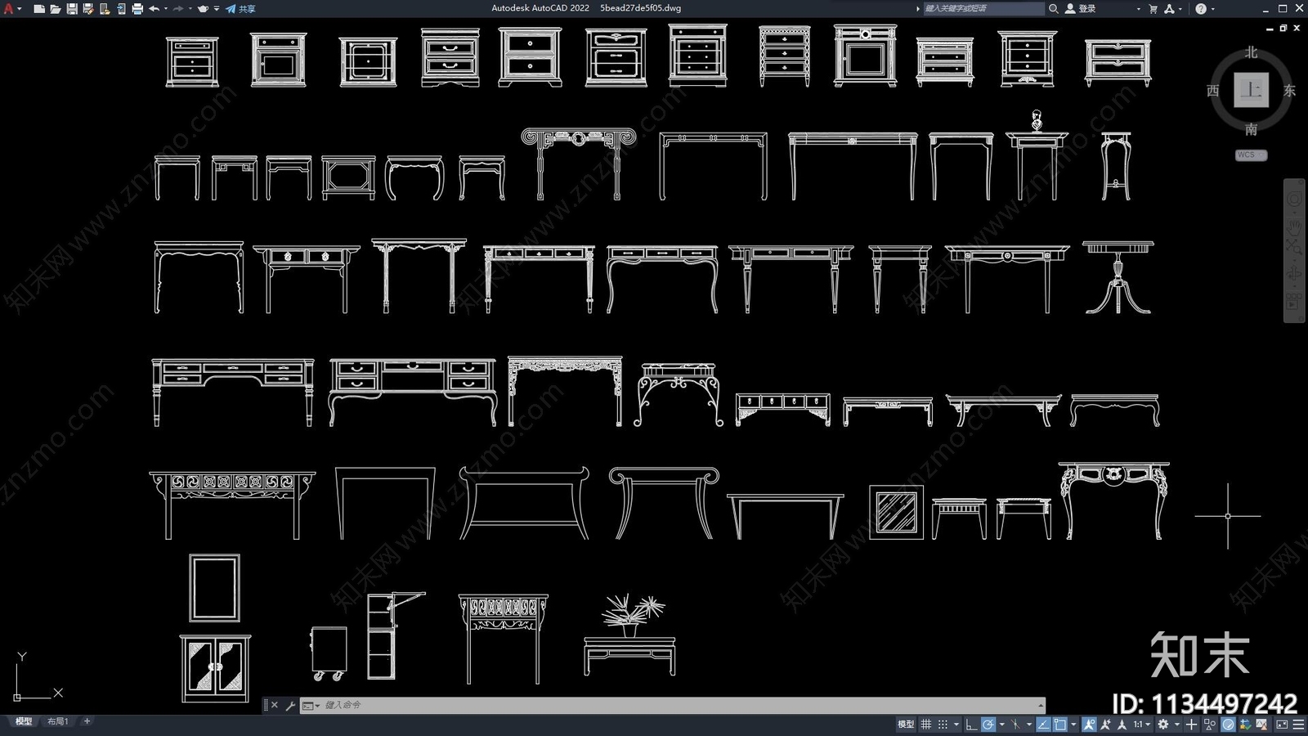This screenshot has width=1308, height=736.
Task: Click the Clean Screen icon in status bar
Action: click(1282, 725)
